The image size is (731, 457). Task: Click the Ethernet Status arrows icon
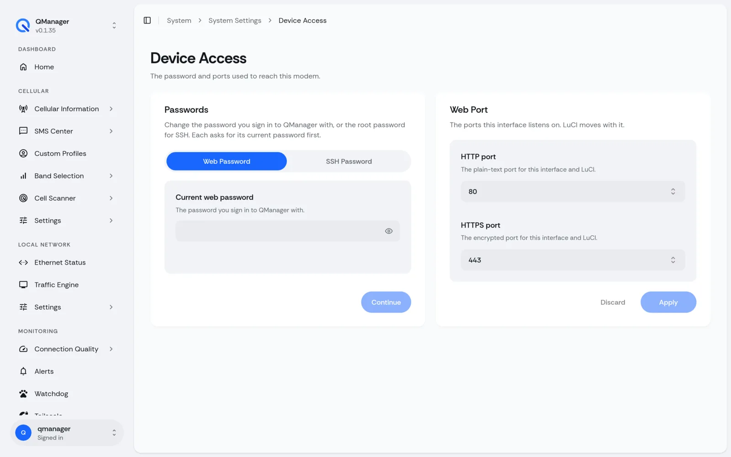coord(23,262)
